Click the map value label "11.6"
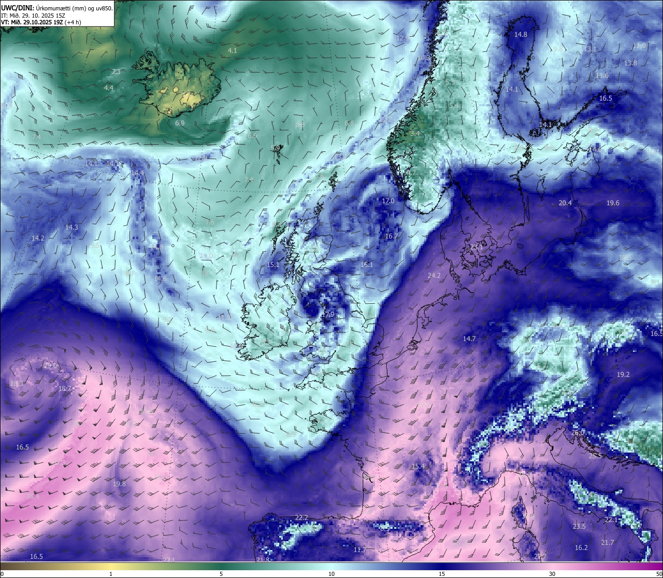663x578 pixels. coord(602,75)
